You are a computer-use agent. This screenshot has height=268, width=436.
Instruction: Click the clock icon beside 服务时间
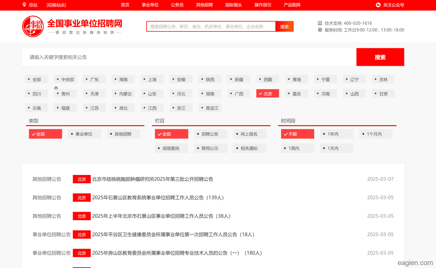tap(320, 30)
